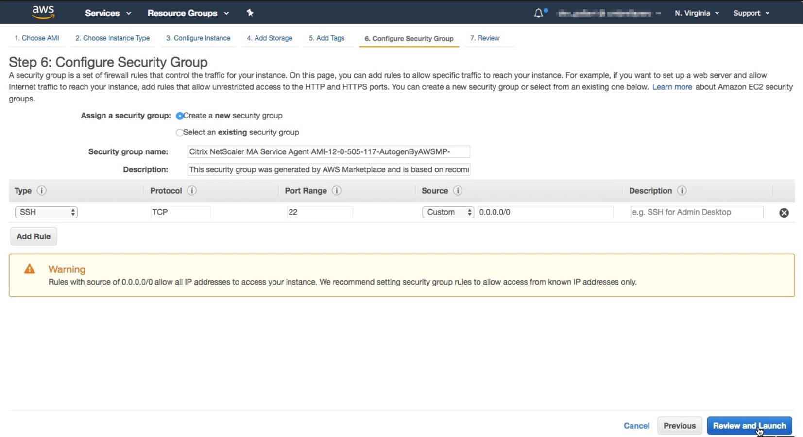This screenshot has width=803, height=437.
Task: Open the Custom source dropdown
Action: (x=448, y=212)
